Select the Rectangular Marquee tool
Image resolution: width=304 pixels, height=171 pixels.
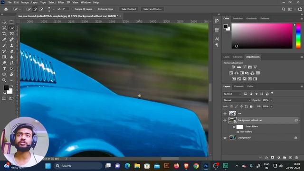point(11,22)
